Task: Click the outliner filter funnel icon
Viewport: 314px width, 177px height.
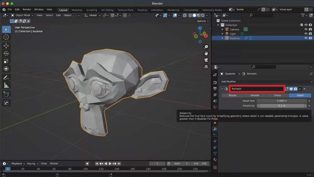Action: coord(303,15)
